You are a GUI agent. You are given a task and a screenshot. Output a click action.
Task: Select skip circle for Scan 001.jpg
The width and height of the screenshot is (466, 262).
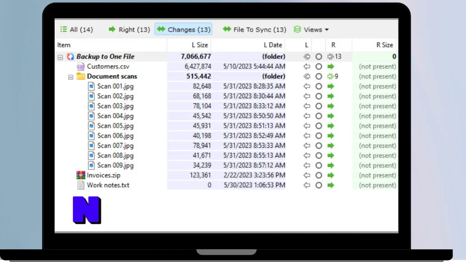tap(319, 86)
